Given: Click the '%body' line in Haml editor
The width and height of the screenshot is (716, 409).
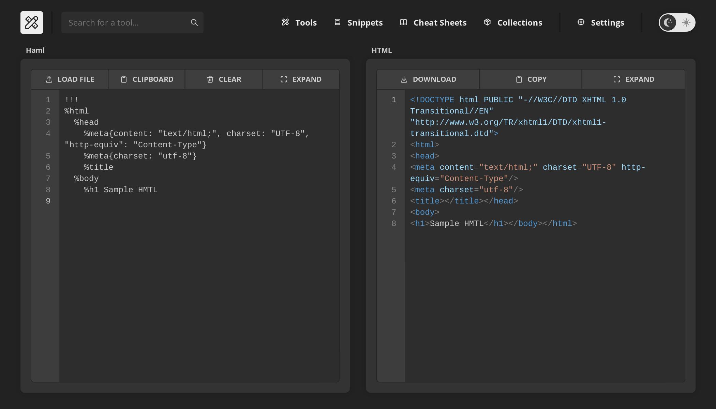Looking at the screenshot, I should [87, 179].
